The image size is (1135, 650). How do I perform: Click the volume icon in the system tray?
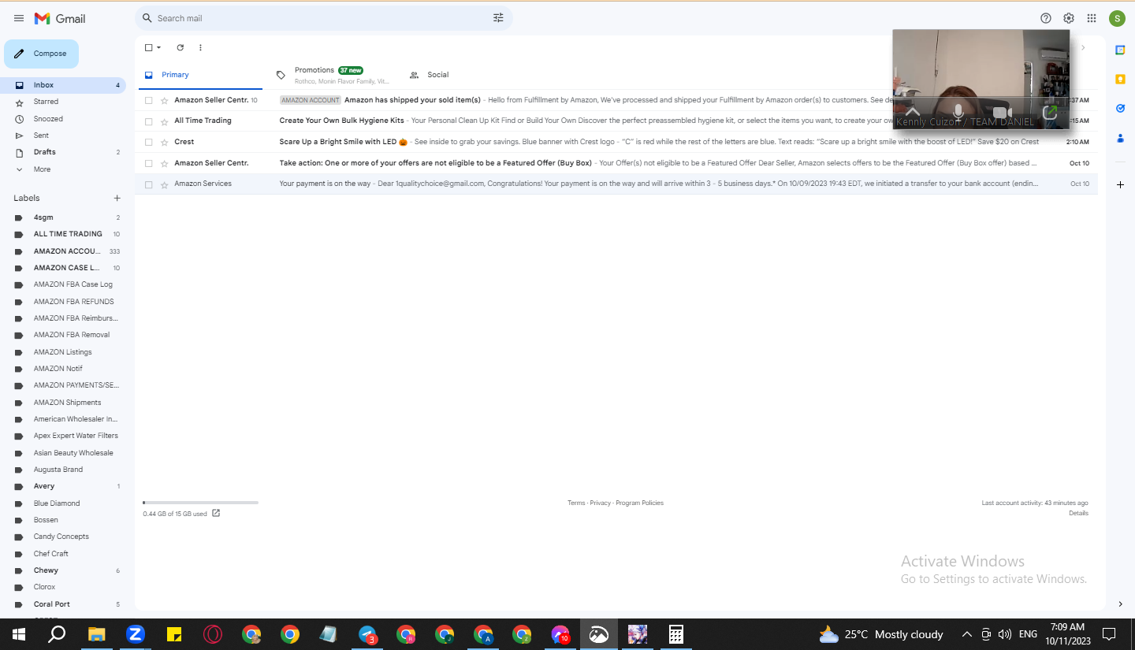1004,634
